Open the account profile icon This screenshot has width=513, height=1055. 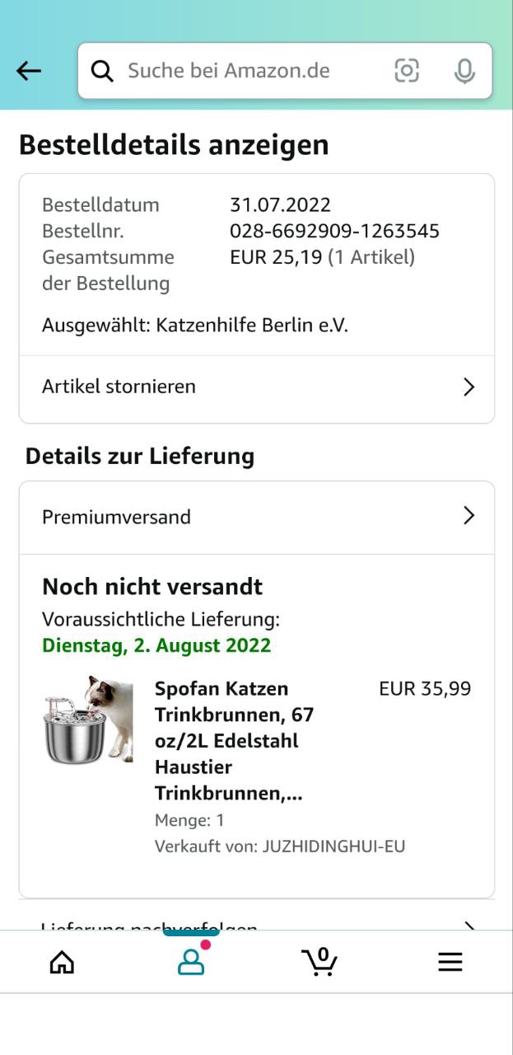(x=191, y=962)
